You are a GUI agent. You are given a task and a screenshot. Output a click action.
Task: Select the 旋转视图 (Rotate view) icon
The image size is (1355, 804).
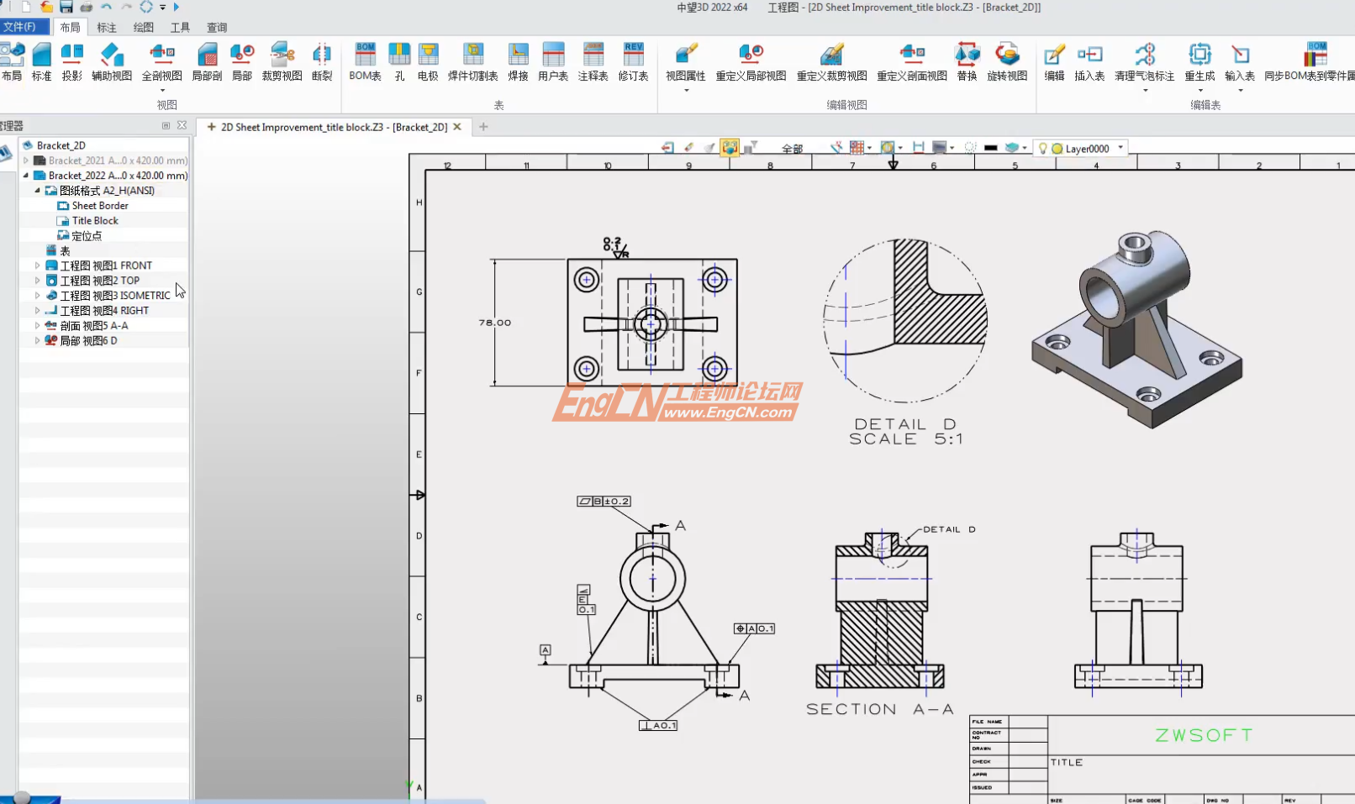tap(1009, 59)
